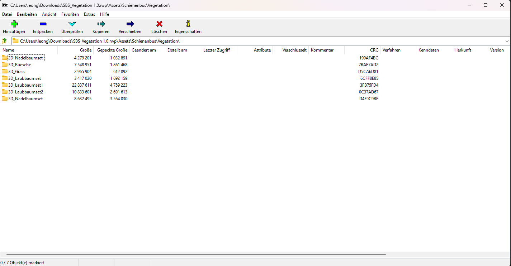
Task: Click the Verschieben blue arrow icon
Action: [x=130, y=24]
